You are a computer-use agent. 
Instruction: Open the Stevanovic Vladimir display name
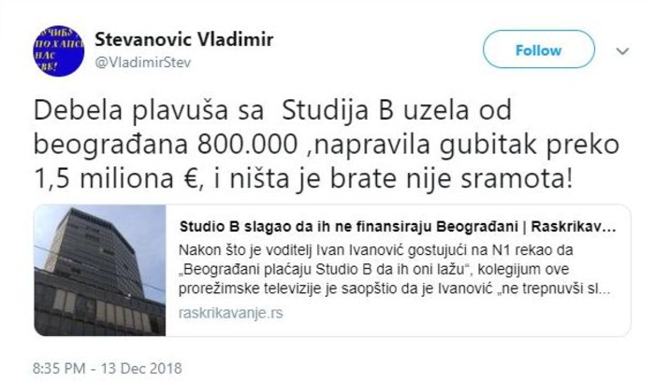183,39
